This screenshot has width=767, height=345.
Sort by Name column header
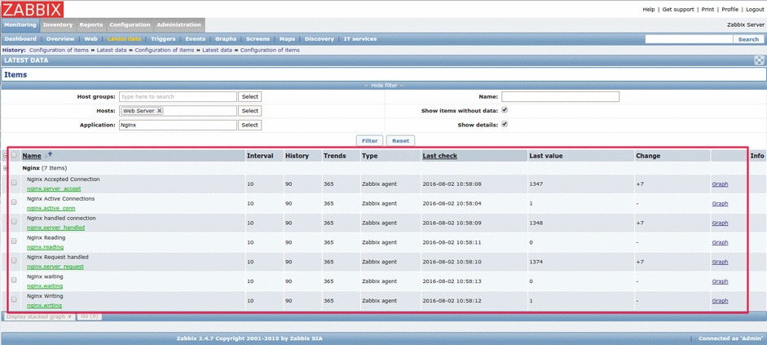[x=32, y=156]
